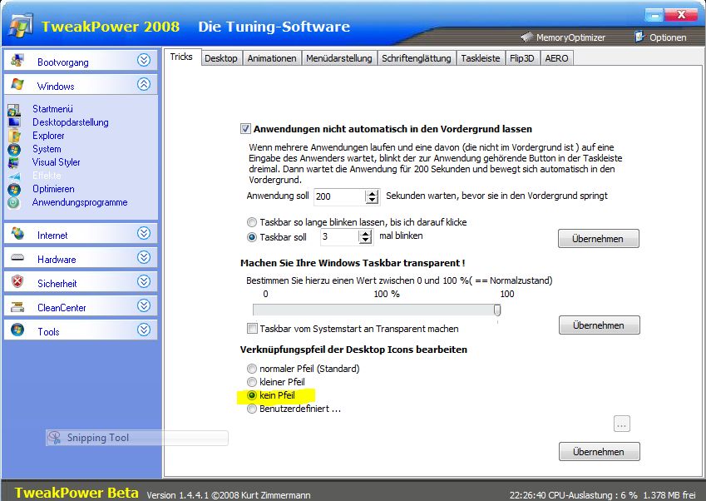
Task: Expand the Hardware section chevron
Action: [144, 257]
